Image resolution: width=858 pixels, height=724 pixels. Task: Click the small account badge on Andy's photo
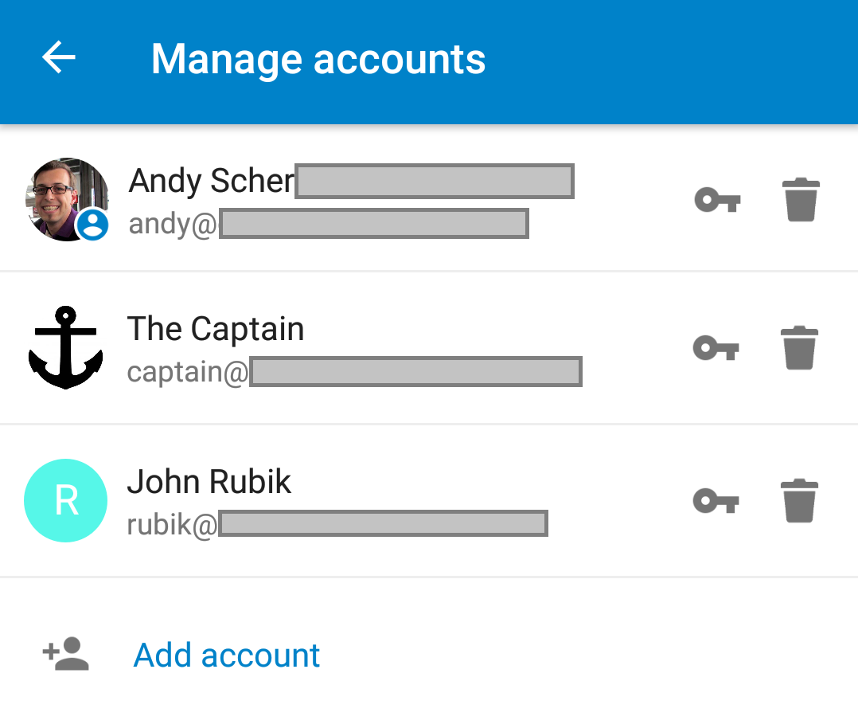point(94,225)
